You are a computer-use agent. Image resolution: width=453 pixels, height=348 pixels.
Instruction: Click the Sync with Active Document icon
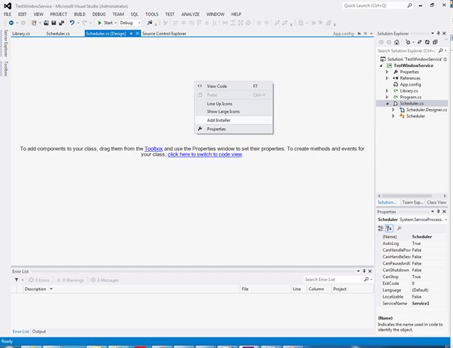coord(419,42)
